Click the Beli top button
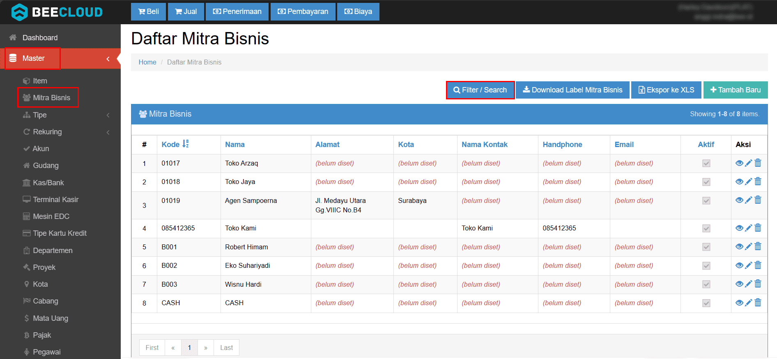777x359 pixels. point(148,12)
